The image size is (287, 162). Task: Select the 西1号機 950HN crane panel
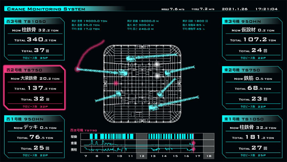click(x=34, y=137)
